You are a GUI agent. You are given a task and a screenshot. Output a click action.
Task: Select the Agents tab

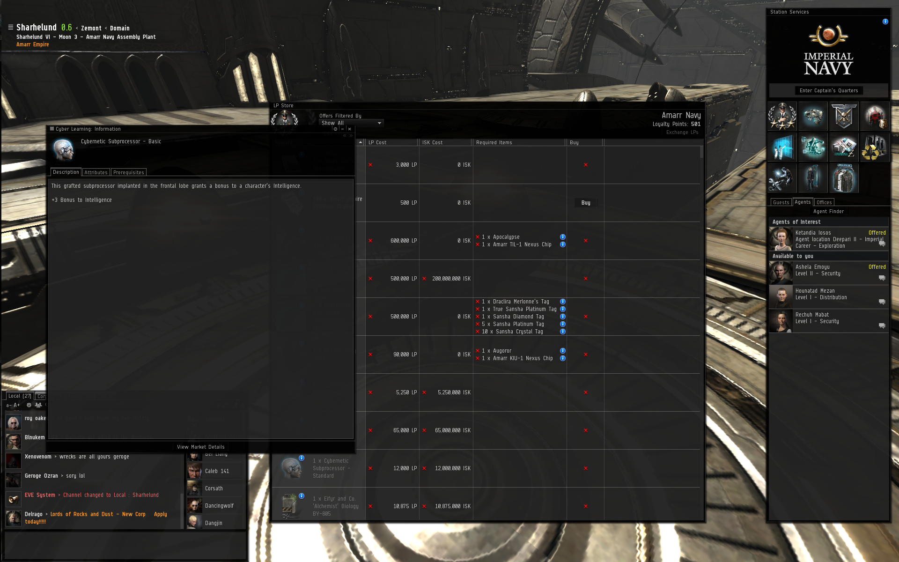[x=803, y=202]
